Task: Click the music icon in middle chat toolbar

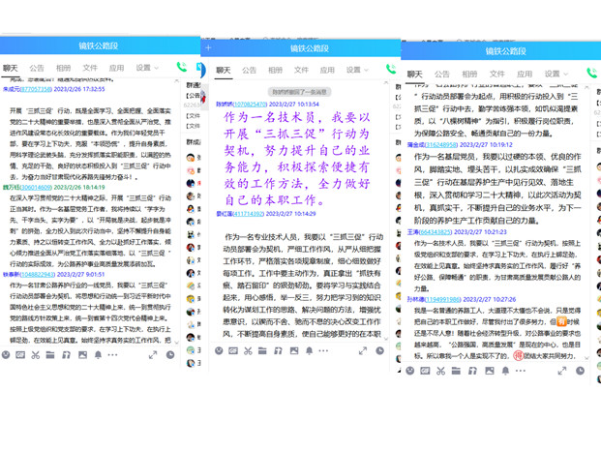Action: pos(278,350)
